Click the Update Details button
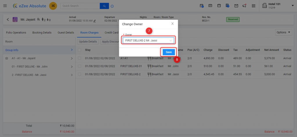Screen dimensions: 297x137 [x=88, y=42]
